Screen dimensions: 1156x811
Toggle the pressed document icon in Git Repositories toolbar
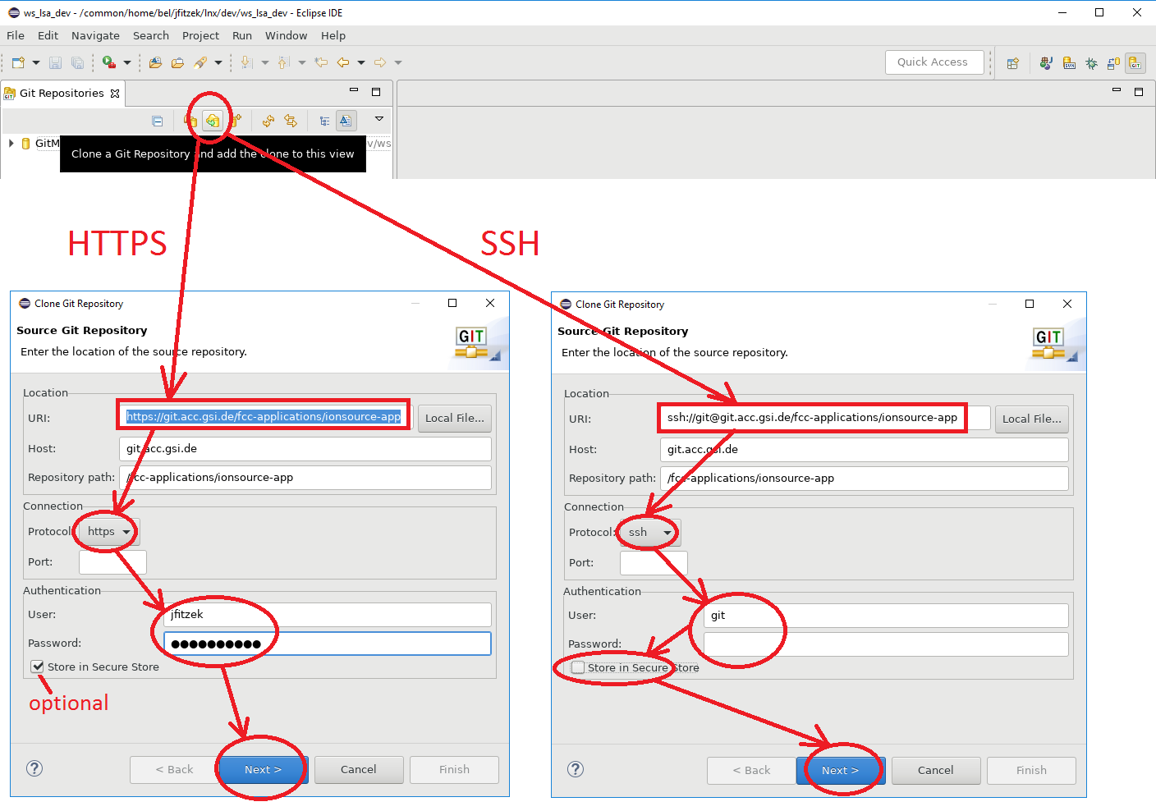coord(346,121)
